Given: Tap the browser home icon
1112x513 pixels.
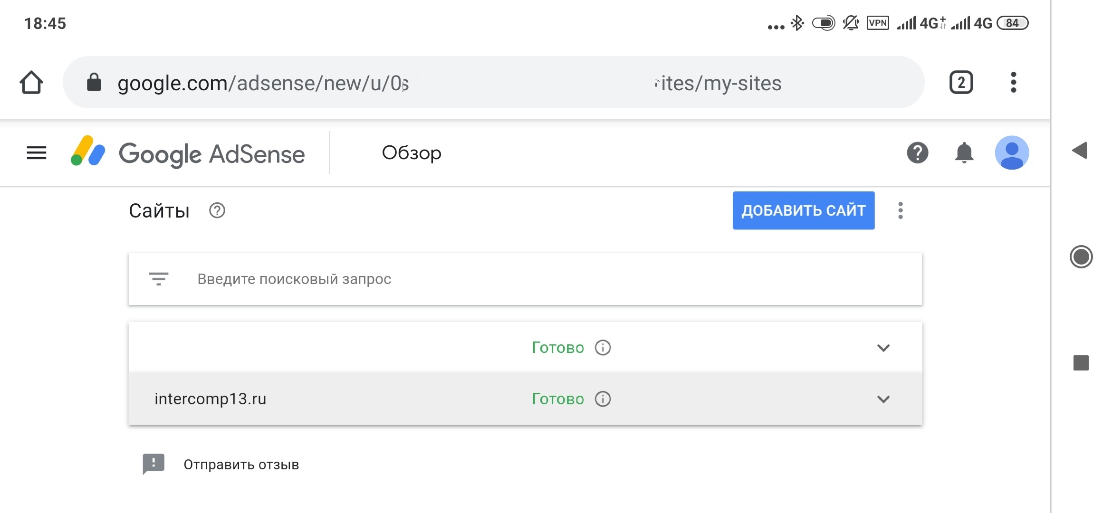Looking at the screenshot, I should (x=31, y=83).
